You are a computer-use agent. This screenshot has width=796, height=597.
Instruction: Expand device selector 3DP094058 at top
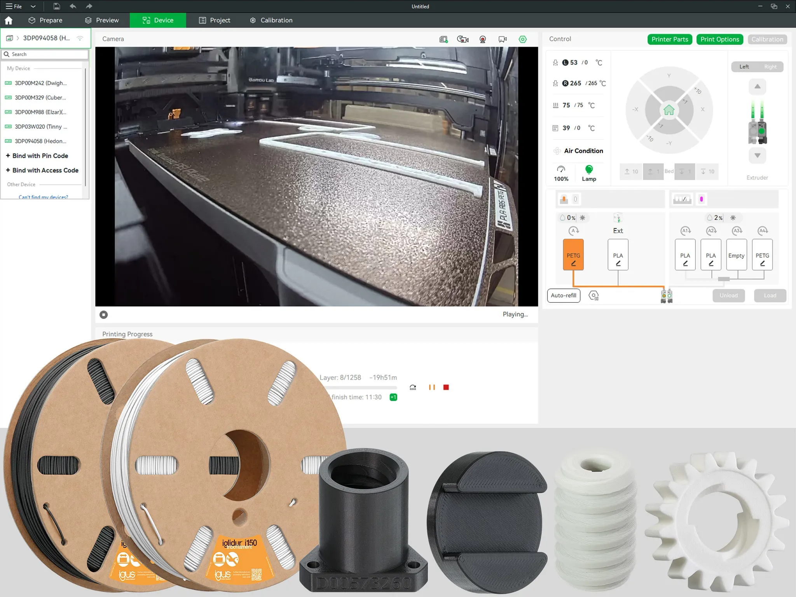click(x=46, y=38)
